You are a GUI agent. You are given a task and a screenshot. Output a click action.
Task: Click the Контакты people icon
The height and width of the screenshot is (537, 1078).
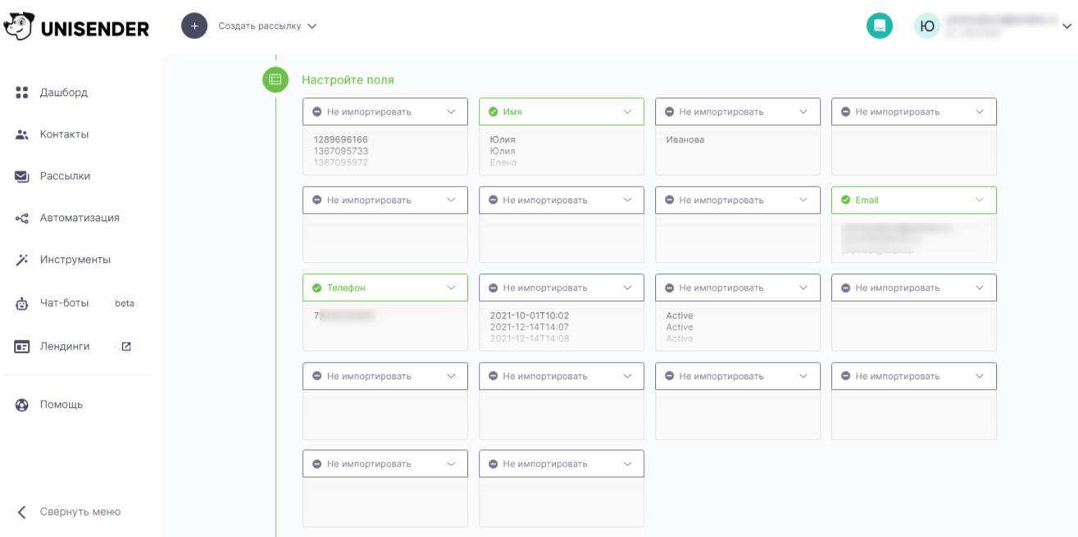coord(22,134)
